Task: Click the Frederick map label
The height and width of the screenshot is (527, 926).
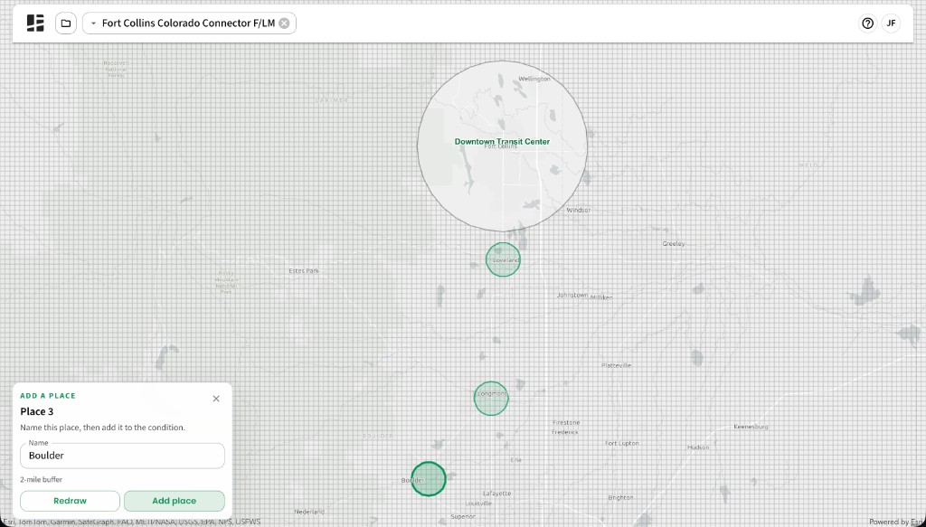Action: coord(564,432)
